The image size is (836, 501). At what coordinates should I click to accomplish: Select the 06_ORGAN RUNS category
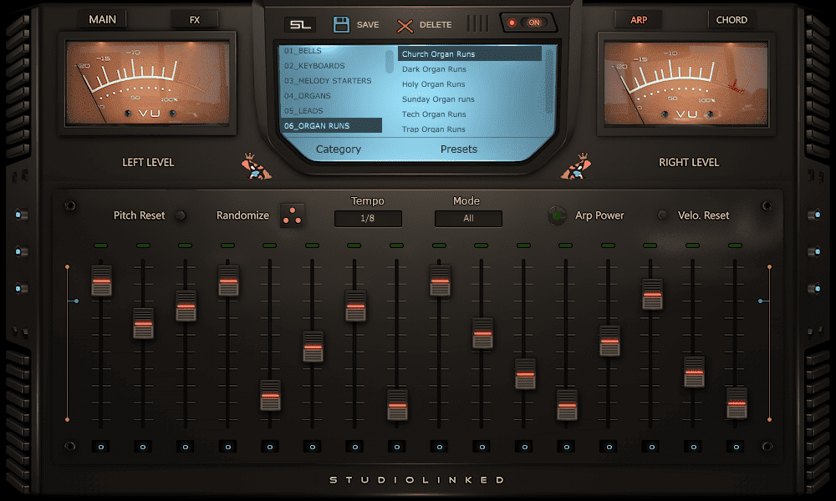tap(331, 125)
